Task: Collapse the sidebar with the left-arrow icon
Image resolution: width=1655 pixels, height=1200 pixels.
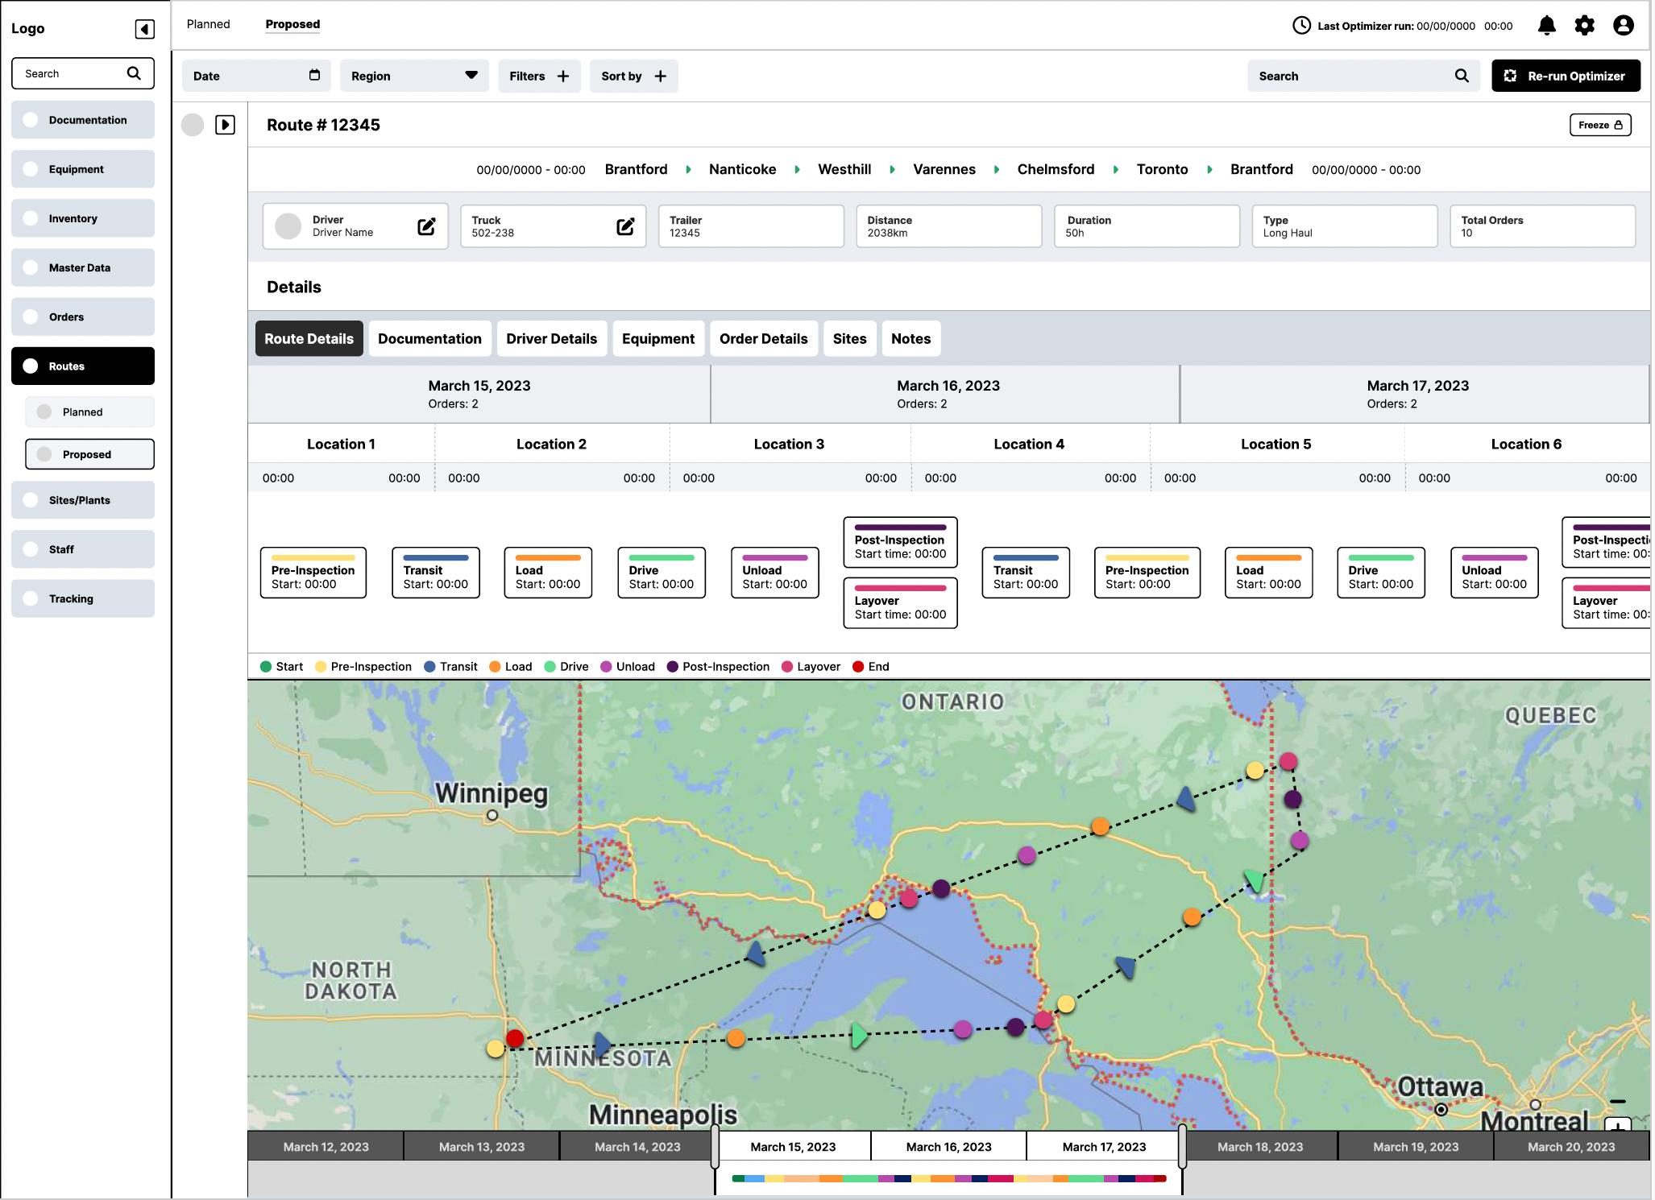Action: point(144,29)
